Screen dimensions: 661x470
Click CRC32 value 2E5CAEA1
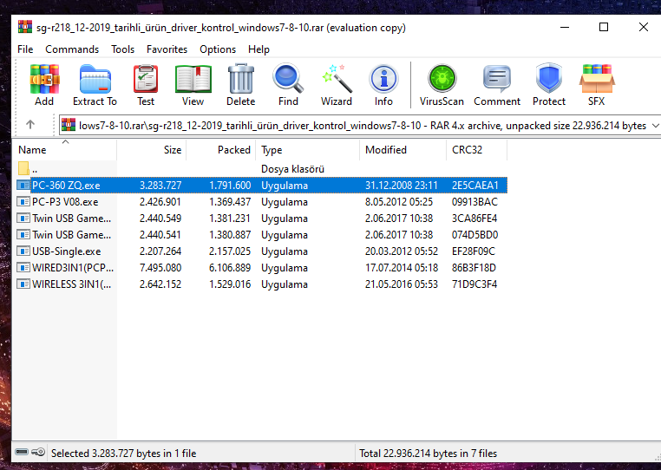click(x=475, y=186)
